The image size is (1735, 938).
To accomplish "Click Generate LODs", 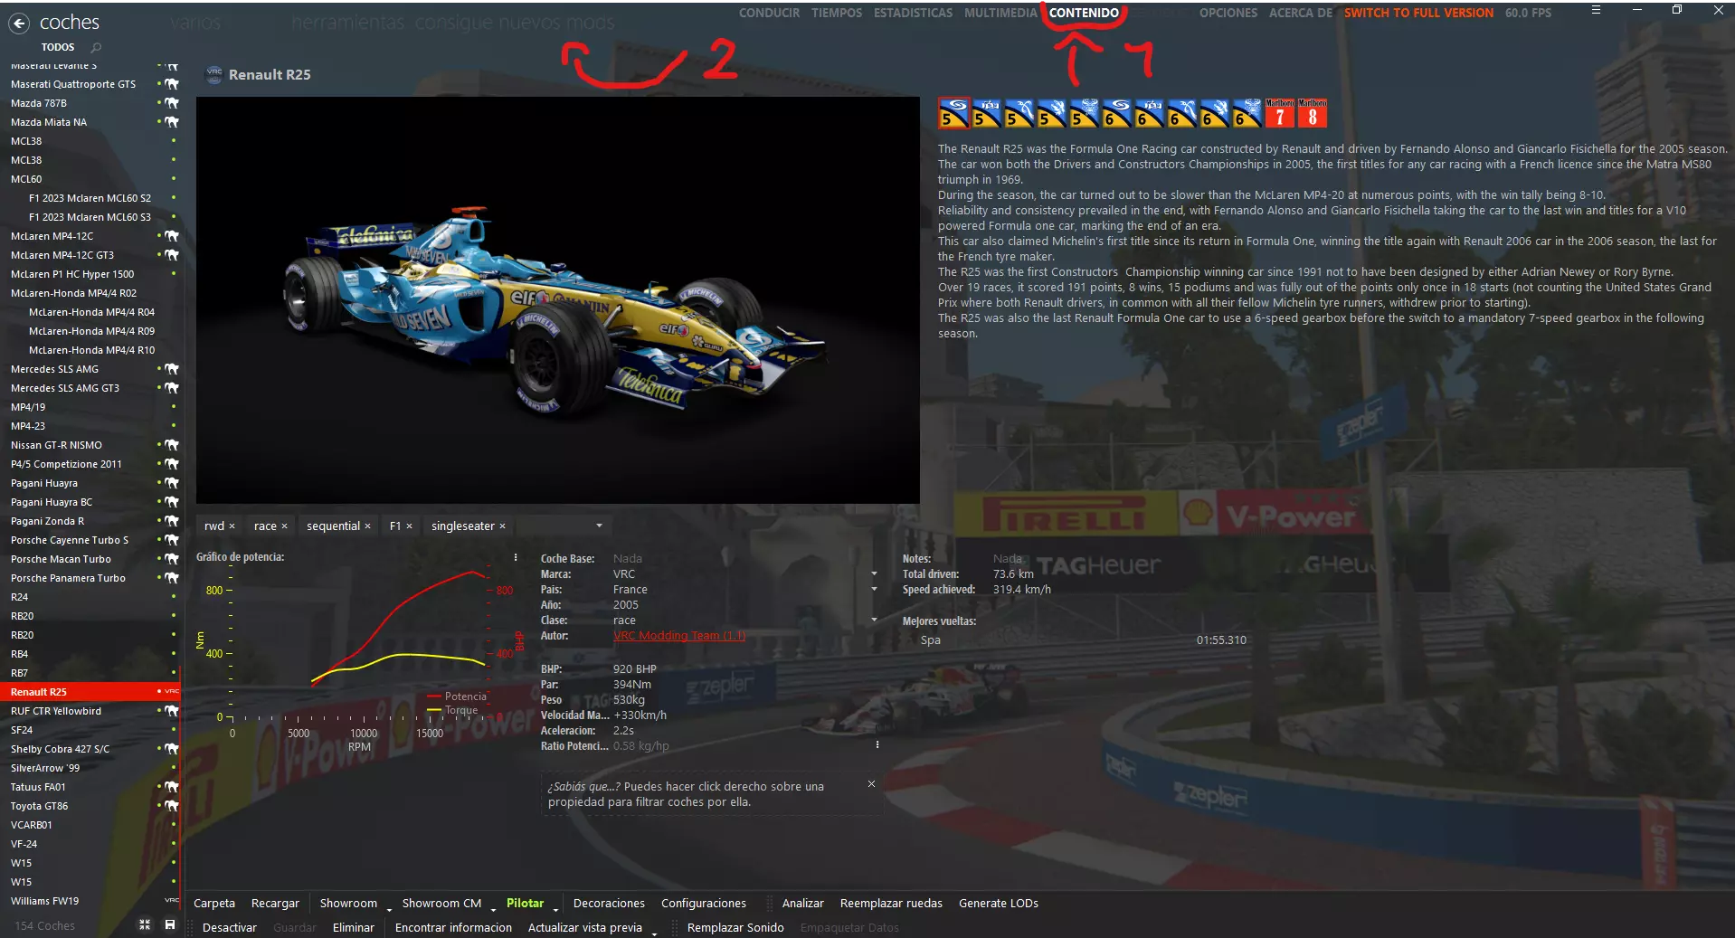I will [999, 903].
